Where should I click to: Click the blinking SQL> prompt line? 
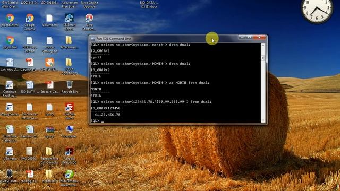[x=97, y=121]
